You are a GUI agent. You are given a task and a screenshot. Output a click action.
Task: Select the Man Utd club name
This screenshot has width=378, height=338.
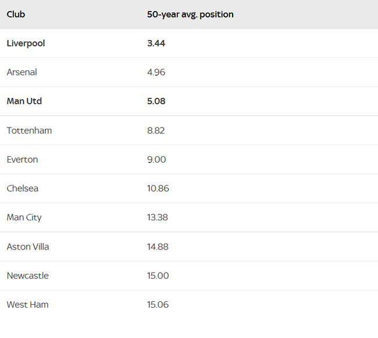coord(24,101)
